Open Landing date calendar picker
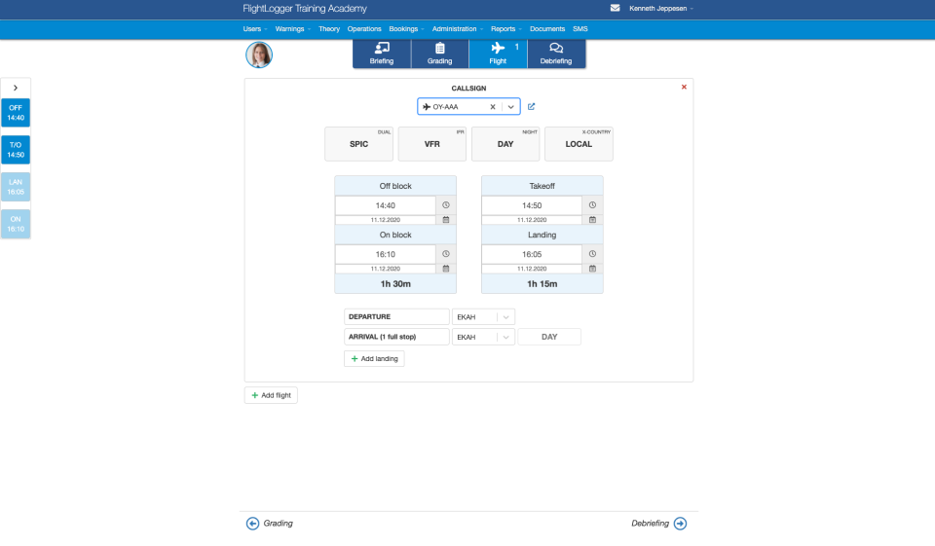The image size is (935, 546). click(593, 269)
